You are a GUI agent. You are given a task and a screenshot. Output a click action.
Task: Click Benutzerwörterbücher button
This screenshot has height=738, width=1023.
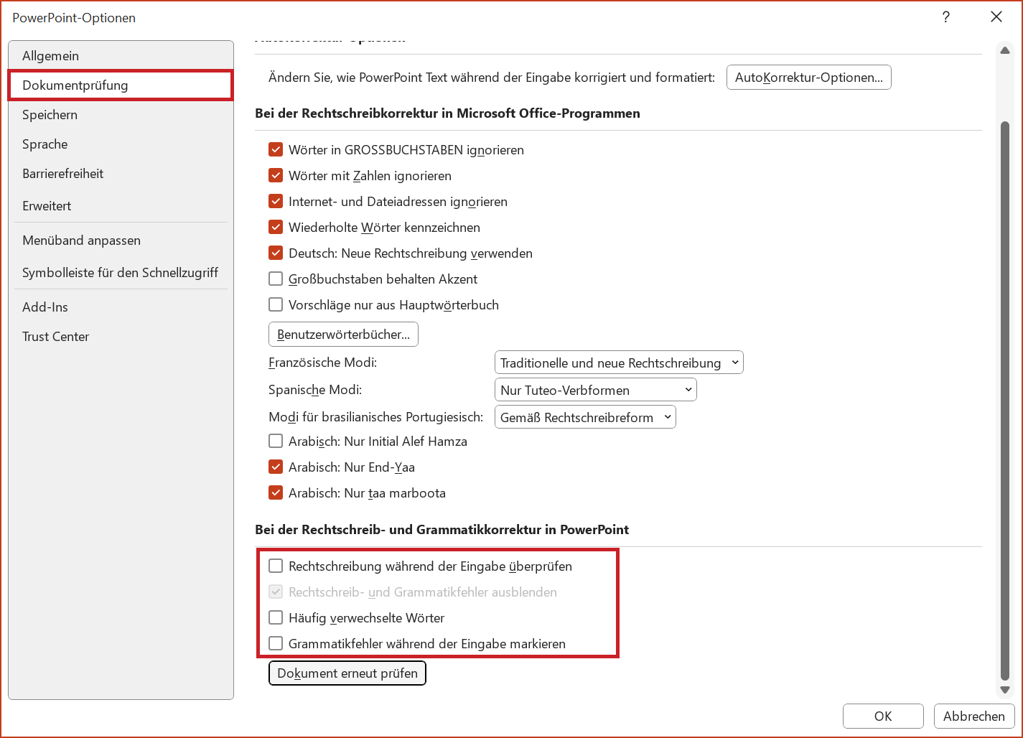click(x=343, y=335)
